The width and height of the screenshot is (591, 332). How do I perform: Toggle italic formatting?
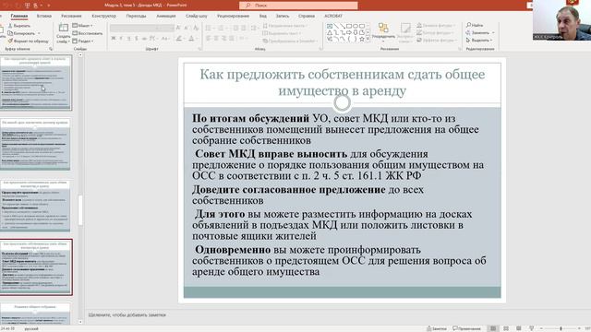121,39
